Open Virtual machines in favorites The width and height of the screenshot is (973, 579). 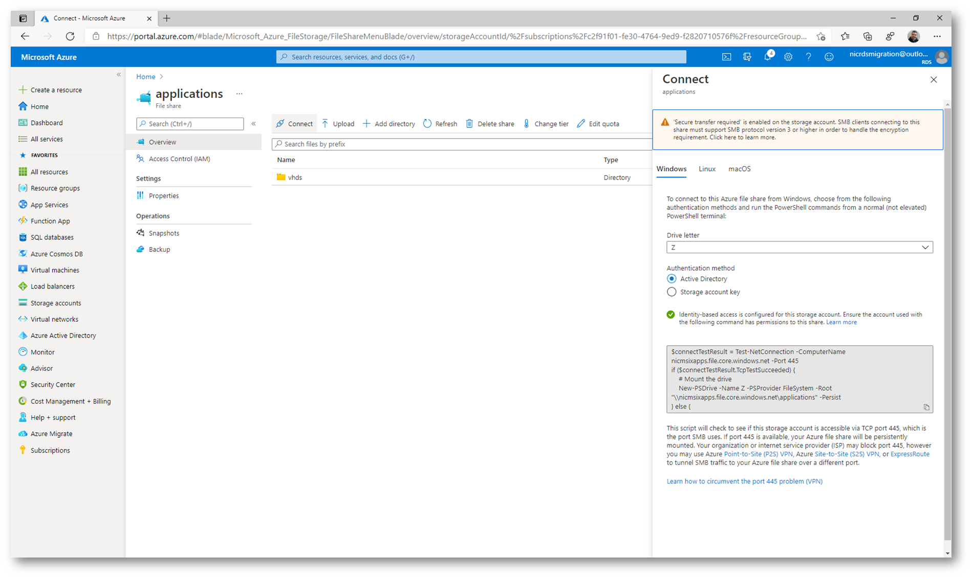pyautogui.click(x=55, y=270)
